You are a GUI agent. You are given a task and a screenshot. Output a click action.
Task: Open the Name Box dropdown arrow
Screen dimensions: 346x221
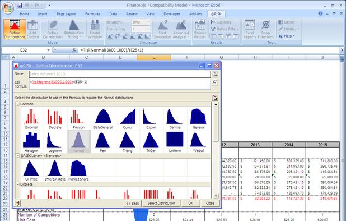(48, 50)
